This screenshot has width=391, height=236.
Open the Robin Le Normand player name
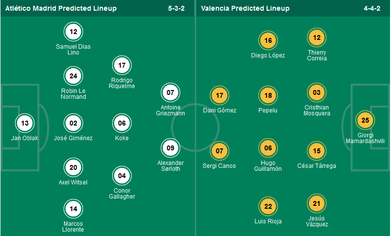[73, 93]
